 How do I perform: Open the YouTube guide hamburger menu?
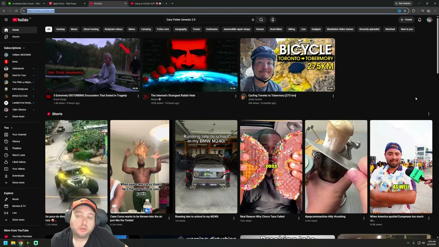[x=6, y=20]
